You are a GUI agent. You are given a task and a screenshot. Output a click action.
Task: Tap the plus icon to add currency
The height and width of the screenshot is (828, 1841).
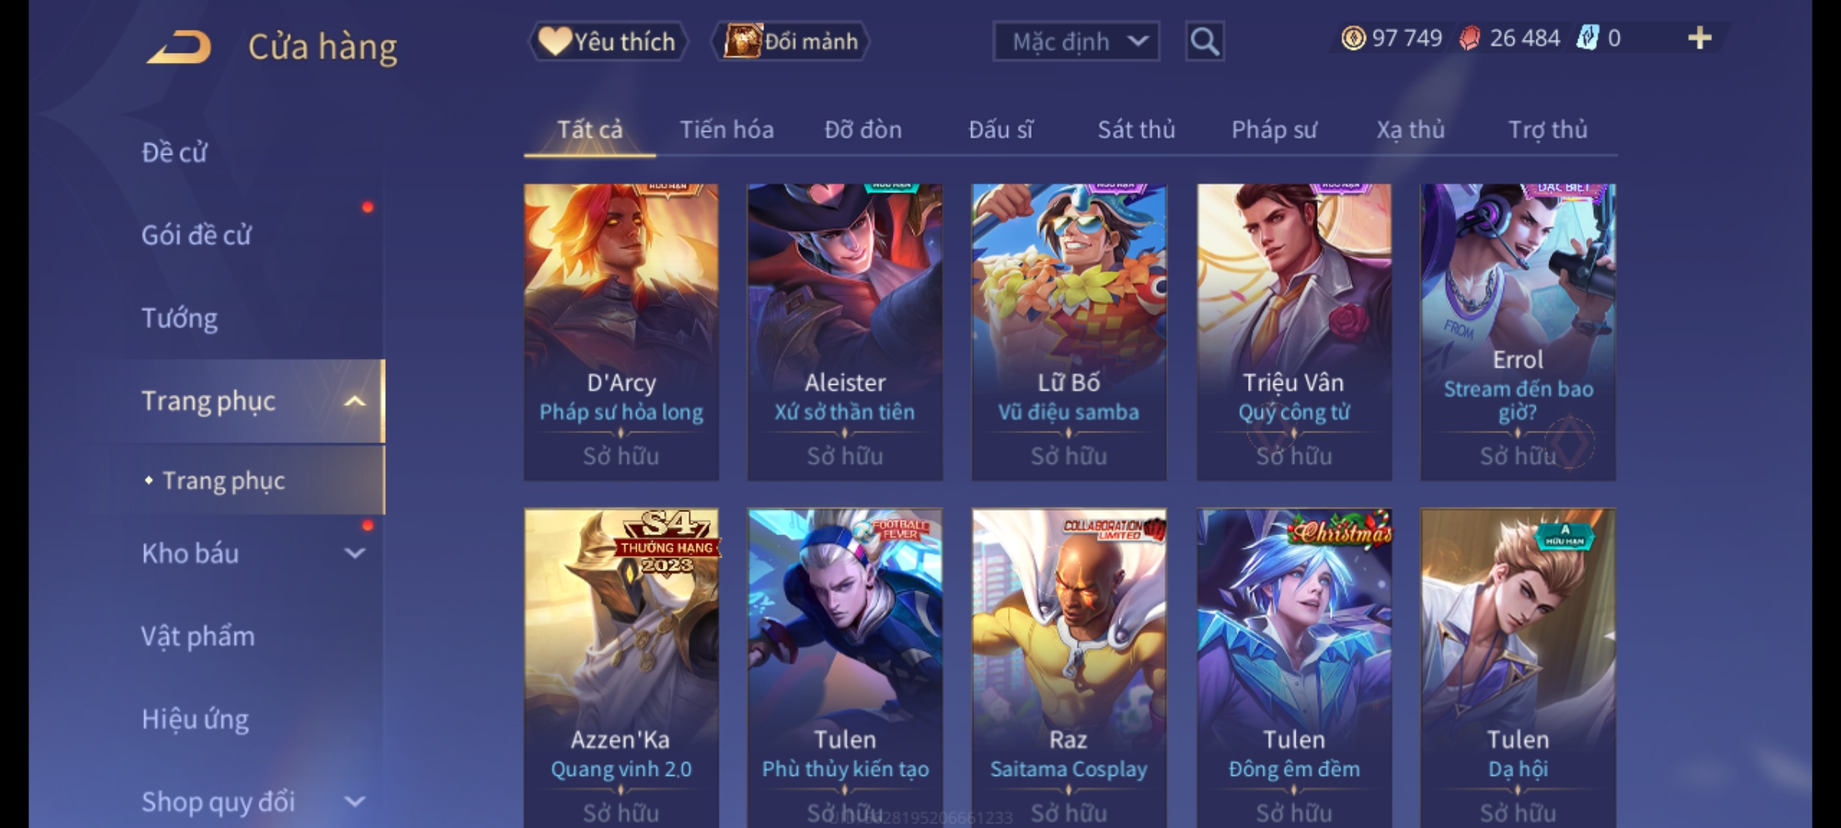1700,38
